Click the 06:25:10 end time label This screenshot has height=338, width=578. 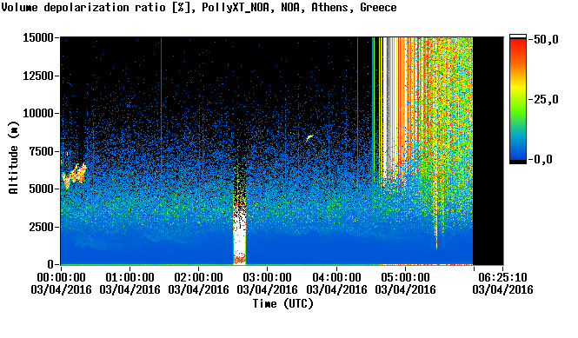pos(502,277)
